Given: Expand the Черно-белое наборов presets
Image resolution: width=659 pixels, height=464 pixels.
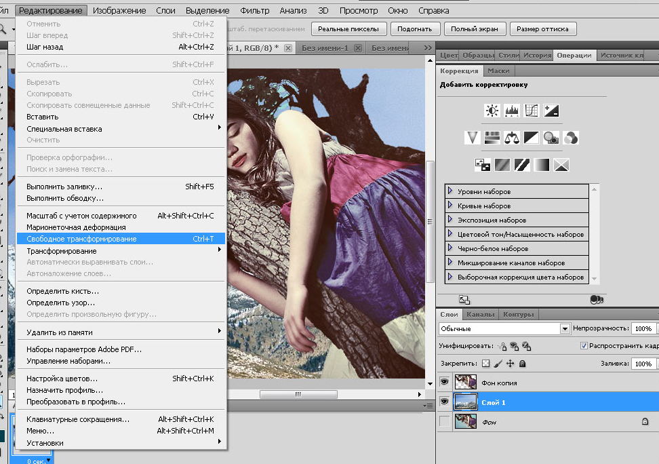Looking at the screenshot, I should pyautogui.click(x=450, y=248).
